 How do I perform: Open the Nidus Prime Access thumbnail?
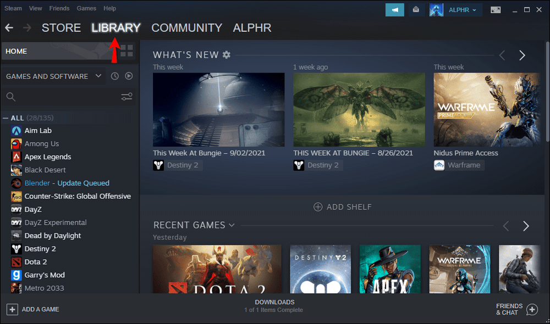click(x=479, y=110)
